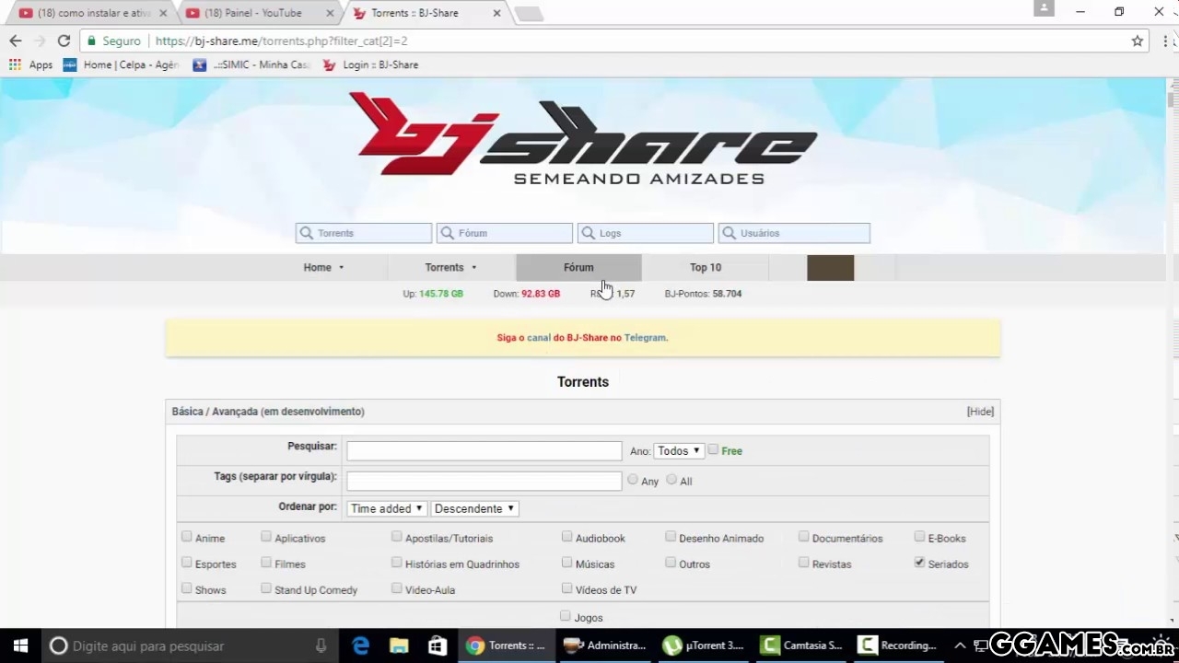Hide the search form via Hide link
Viewport: 1179px width, 663px height.
pos(979,411)
